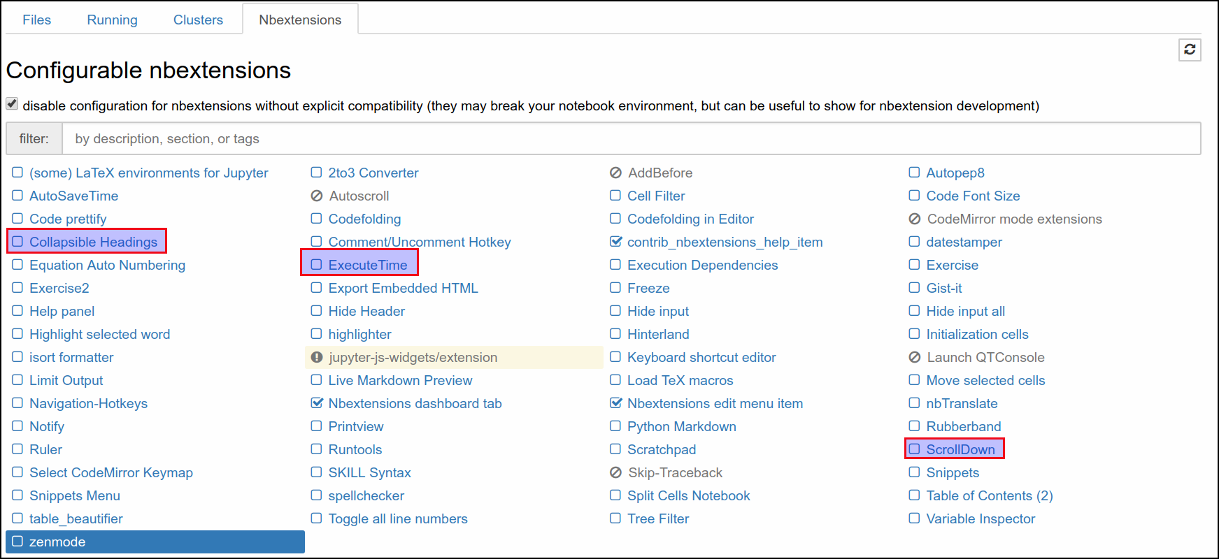
Task: Click the disabled icon beside Launch QTConsole
Action: [x=914, y=357]
